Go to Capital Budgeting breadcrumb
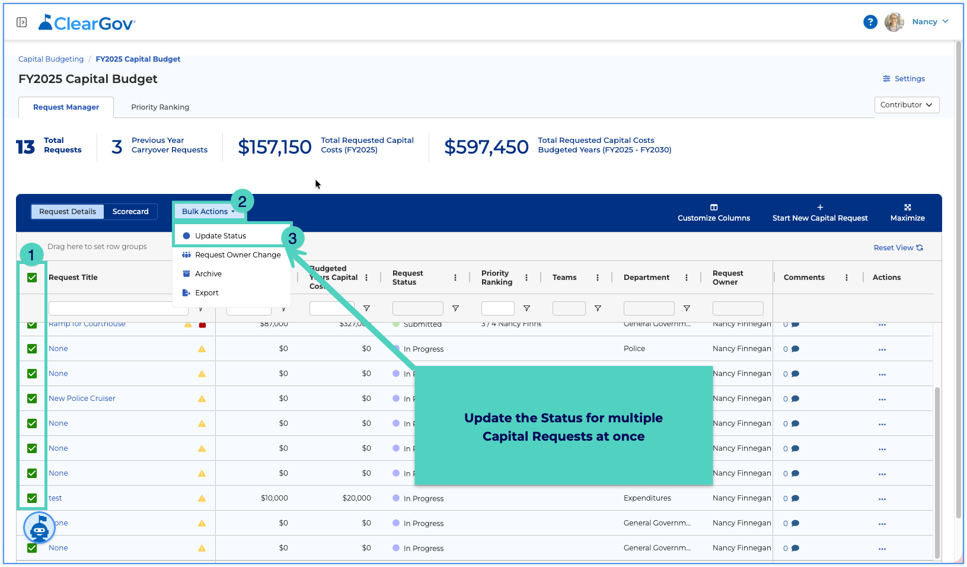 [51, 59]
